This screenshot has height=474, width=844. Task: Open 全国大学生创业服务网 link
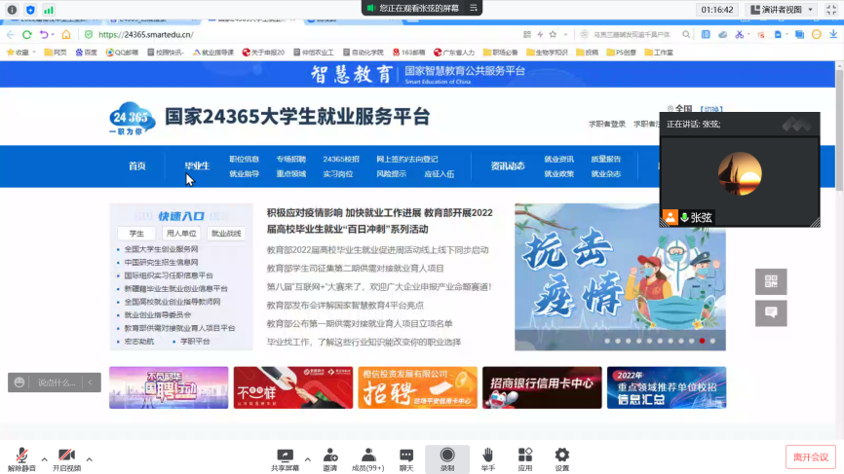point(162,249)
